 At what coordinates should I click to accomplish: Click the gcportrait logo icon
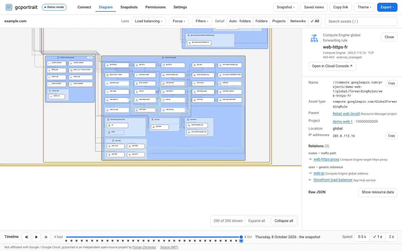coord(9,7)
